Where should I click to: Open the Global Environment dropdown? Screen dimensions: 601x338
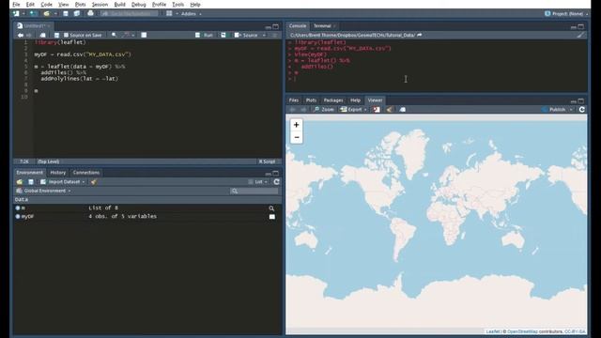(44, 191)
